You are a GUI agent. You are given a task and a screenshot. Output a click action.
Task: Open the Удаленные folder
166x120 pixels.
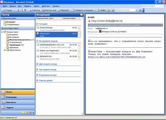pyautogui.click(x=15, y=45)
